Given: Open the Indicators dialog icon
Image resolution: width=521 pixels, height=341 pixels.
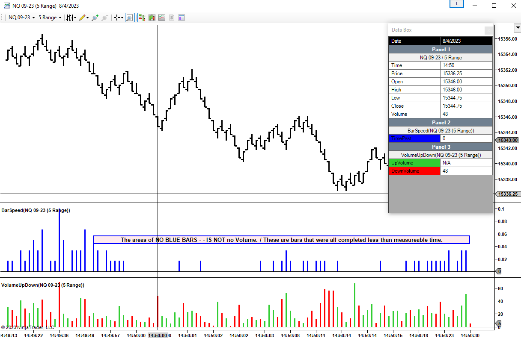Looking at the screenshot, I should [162, 18].
